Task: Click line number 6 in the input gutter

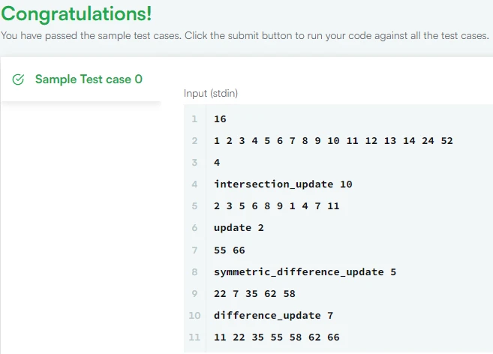Action: point(194,228)
